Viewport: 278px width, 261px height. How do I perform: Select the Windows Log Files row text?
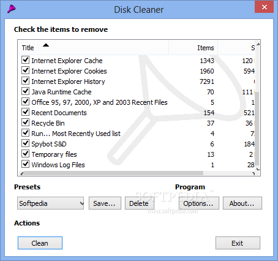tap(58, 165)
